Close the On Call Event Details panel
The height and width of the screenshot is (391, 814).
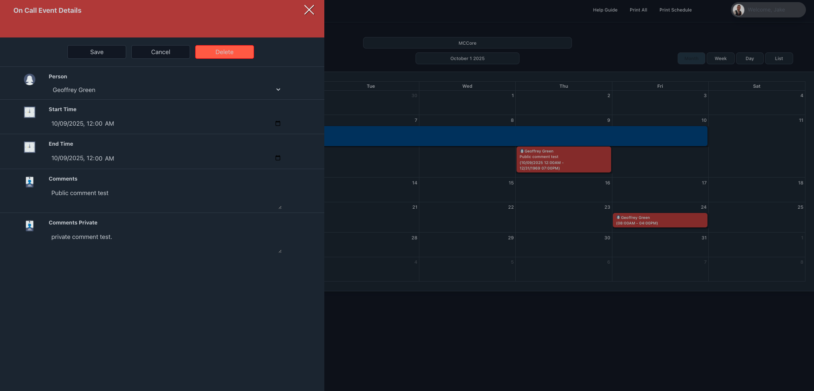(309, 10)
